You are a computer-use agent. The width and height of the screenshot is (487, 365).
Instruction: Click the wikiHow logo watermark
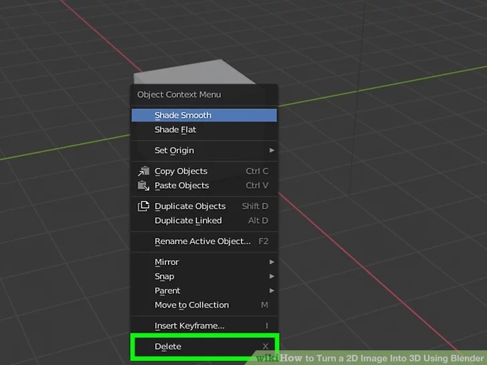tap(268, 358)
